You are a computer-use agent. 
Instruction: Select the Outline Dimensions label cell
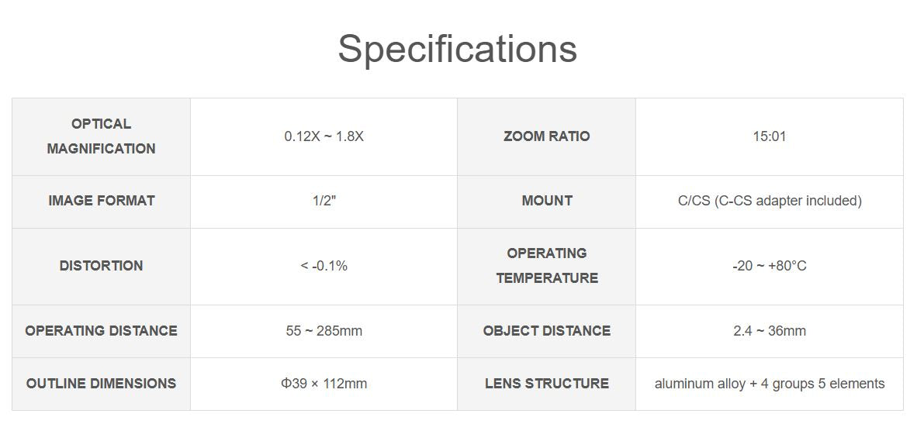point(101,384)
